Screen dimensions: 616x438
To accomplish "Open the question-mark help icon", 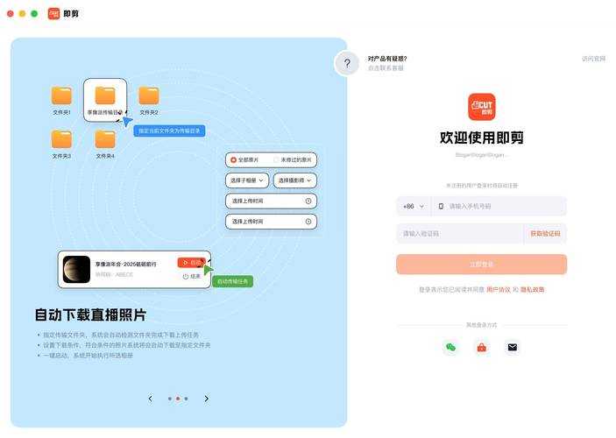I will click(347, 63).
